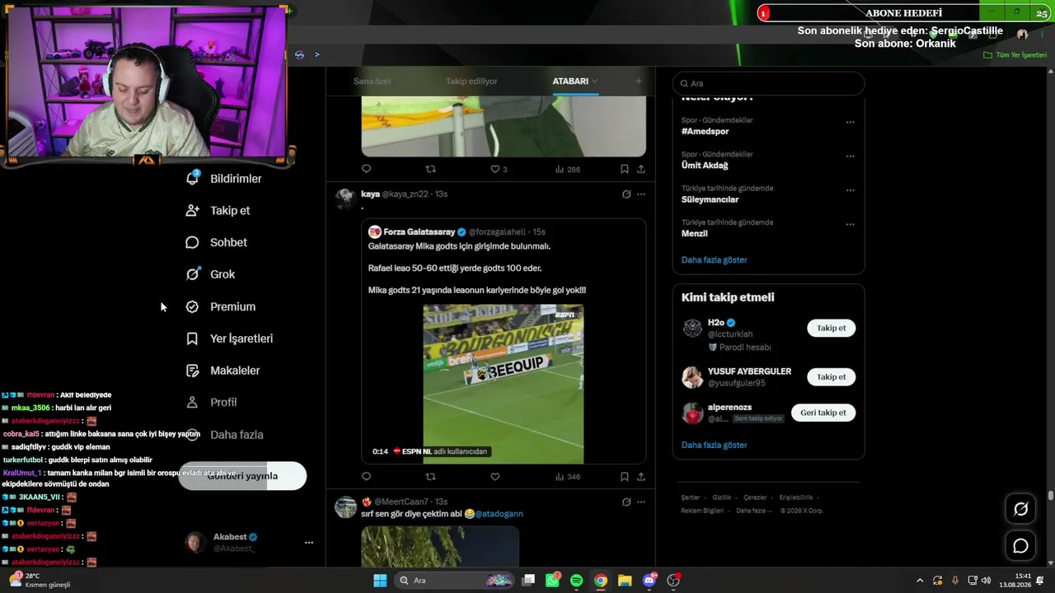Open more options for Süleymancılar trend
Screen dimensions: 1055x593
click(x=850, y=190)
